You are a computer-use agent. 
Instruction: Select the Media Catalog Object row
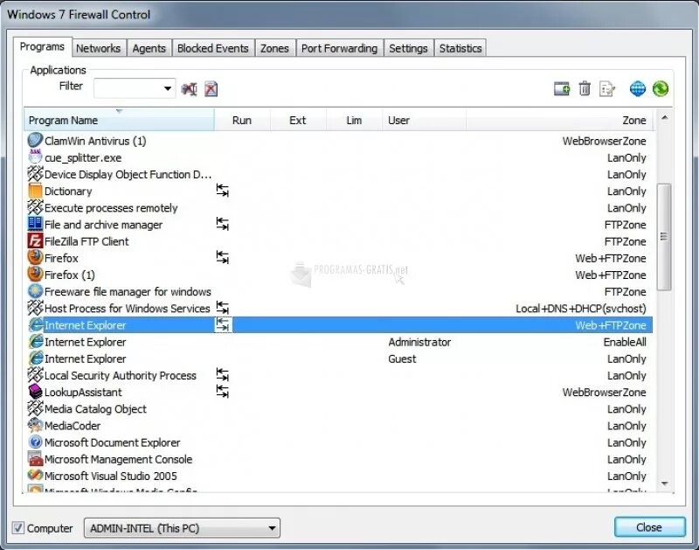(338, 409)
